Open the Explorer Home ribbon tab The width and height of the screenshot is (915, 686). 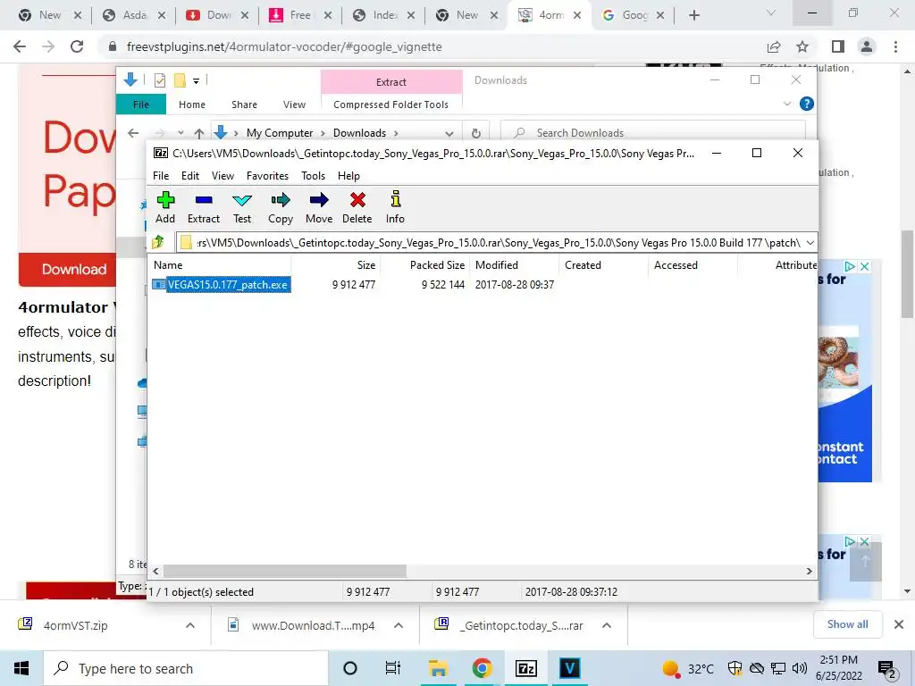coord(192,105)
